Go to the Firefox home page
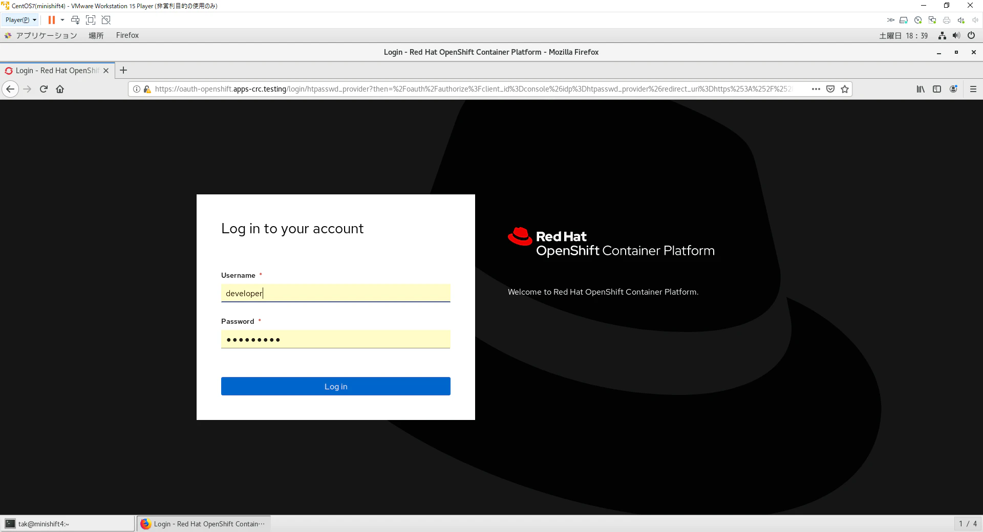This screenshot has width=983, height=532. (x=60, y=89)
